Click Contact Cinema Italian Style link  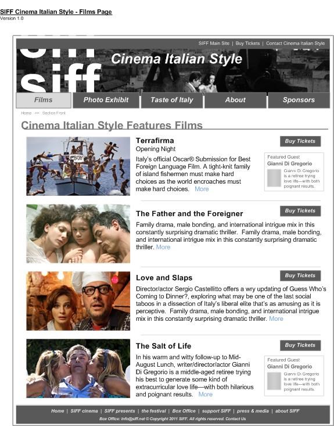coord(296,43)
